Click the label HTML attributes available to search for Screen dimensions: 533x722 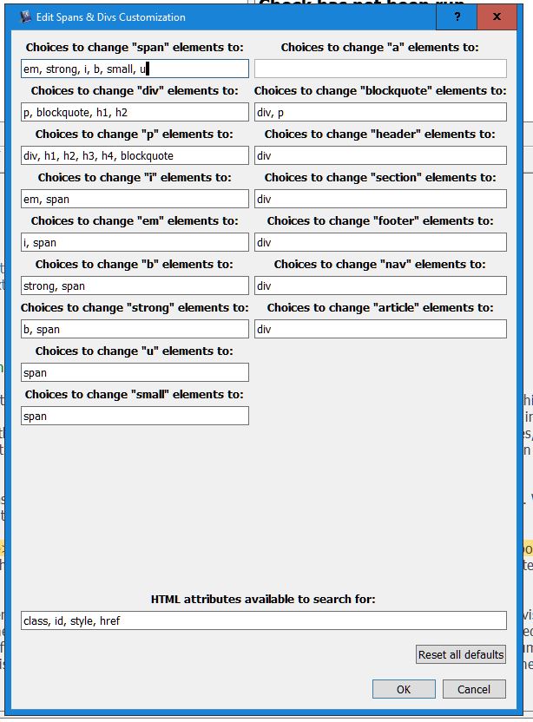[263, 599]
